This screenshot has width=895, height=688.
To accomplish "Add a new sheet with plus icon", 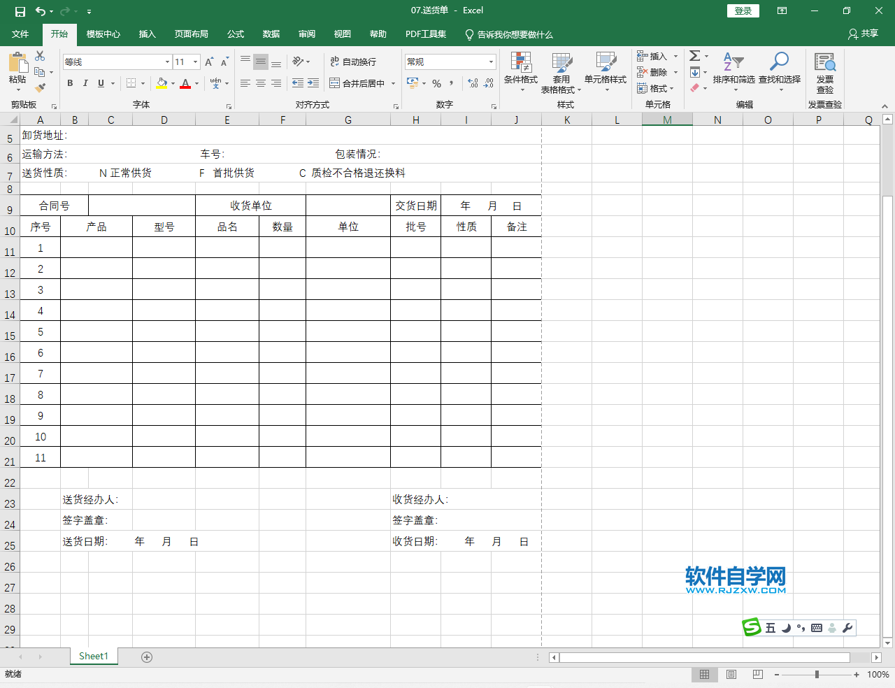I will click(147, 657).
